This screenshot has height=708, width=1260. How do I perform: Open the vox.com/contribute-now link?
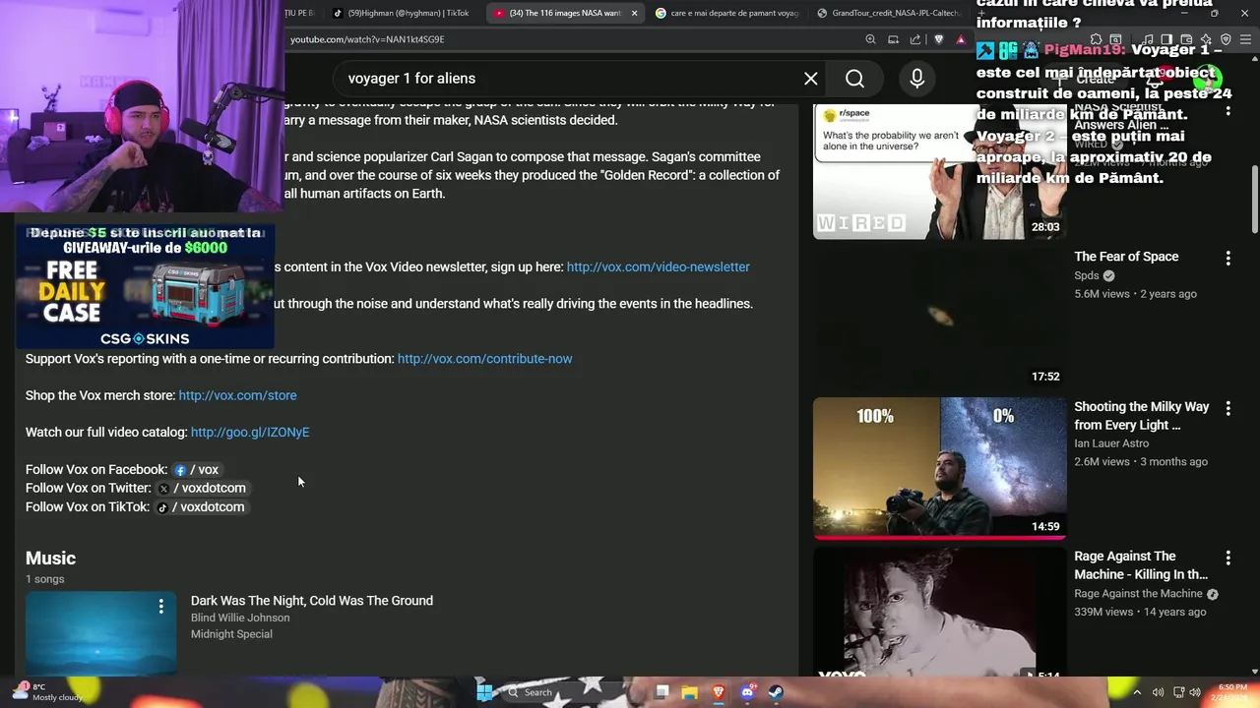pos(484,359)
